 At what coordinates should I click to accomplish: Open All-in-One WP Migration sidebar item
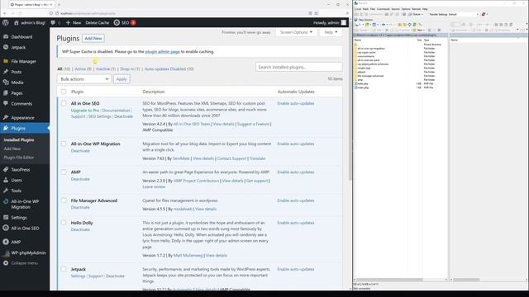click(25, 205)
